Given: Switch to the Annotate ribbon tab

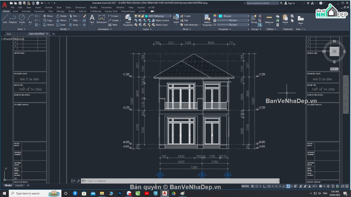Looking at the screenshot, I should [x=26, y=11].
